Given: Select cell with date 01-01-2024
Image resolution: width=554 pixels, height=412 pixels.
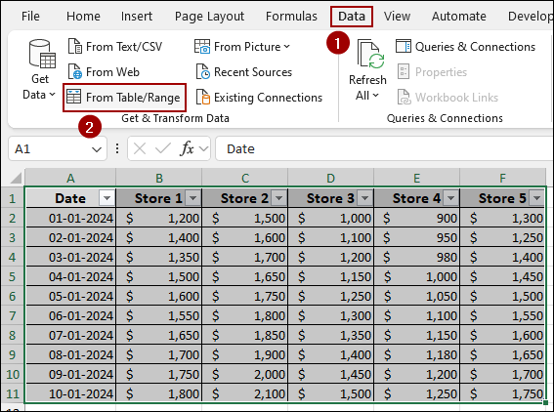Looking at the screenshot, I should tap(70, 218).
